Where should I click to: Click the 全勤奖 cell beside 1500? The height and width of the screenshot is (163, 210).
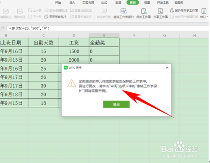[104, 51]
